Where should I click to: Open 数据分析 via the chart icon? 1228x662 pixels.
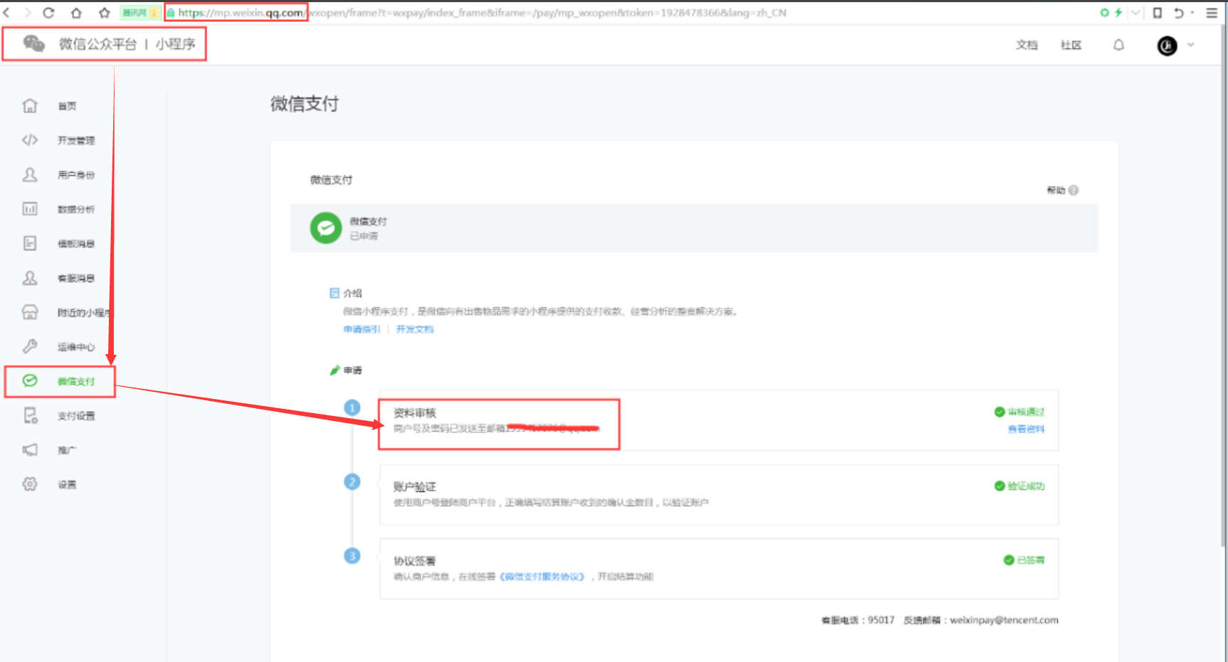point(30,208)
